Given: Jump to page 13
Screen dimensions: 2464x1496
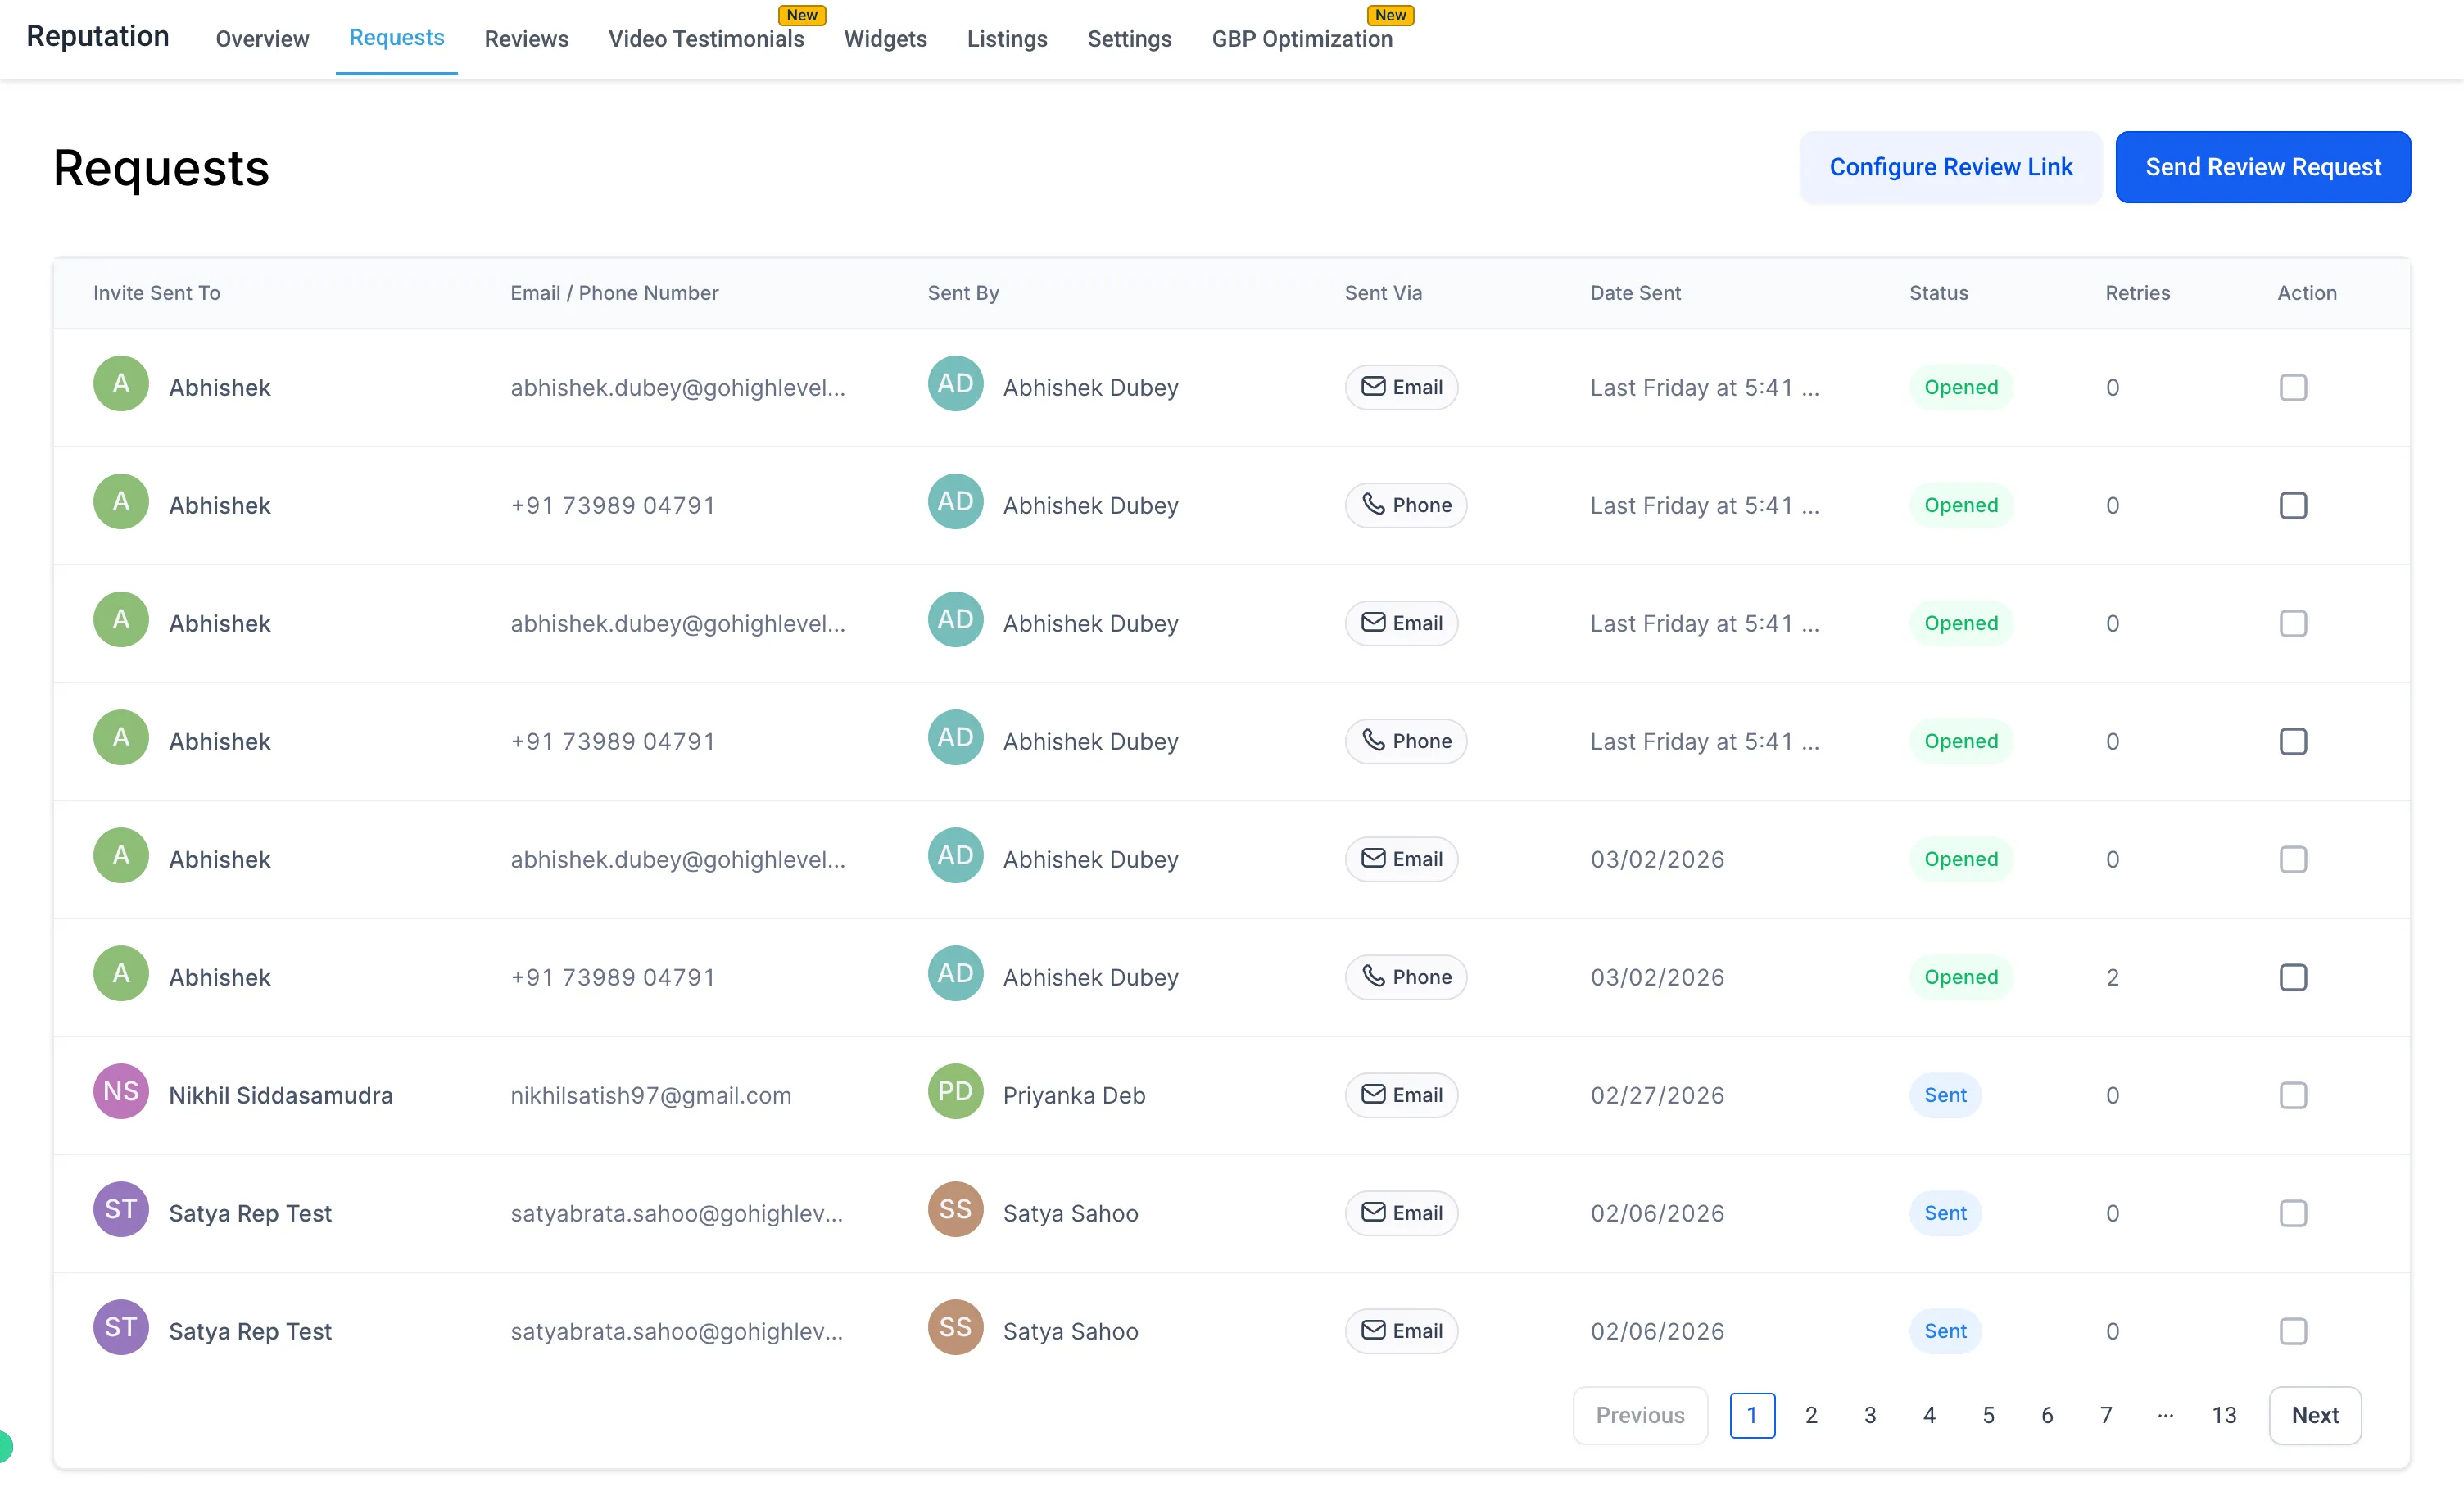Looking at the screenshot, I should click(x=2223, y=1415).
